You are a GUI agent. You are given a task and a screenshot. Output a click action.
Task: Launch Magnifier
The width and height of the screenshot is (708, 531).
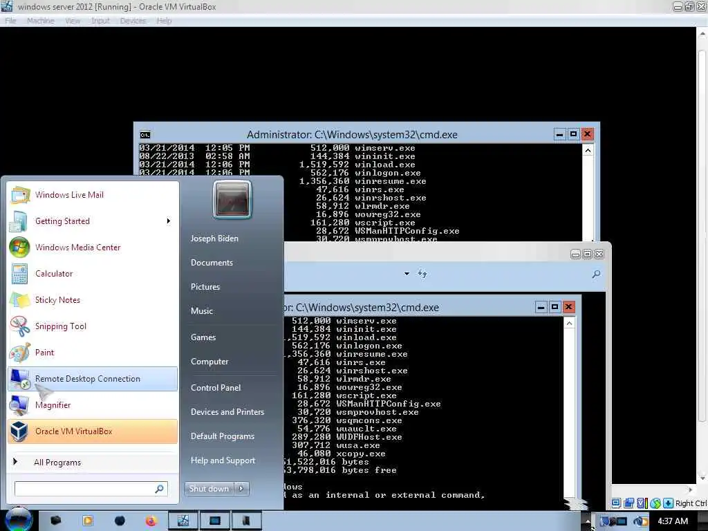93,404
